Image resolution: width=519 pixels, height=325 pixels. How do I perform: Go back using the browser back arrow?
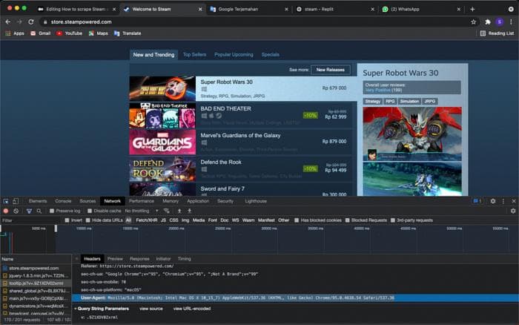[8, 22]
